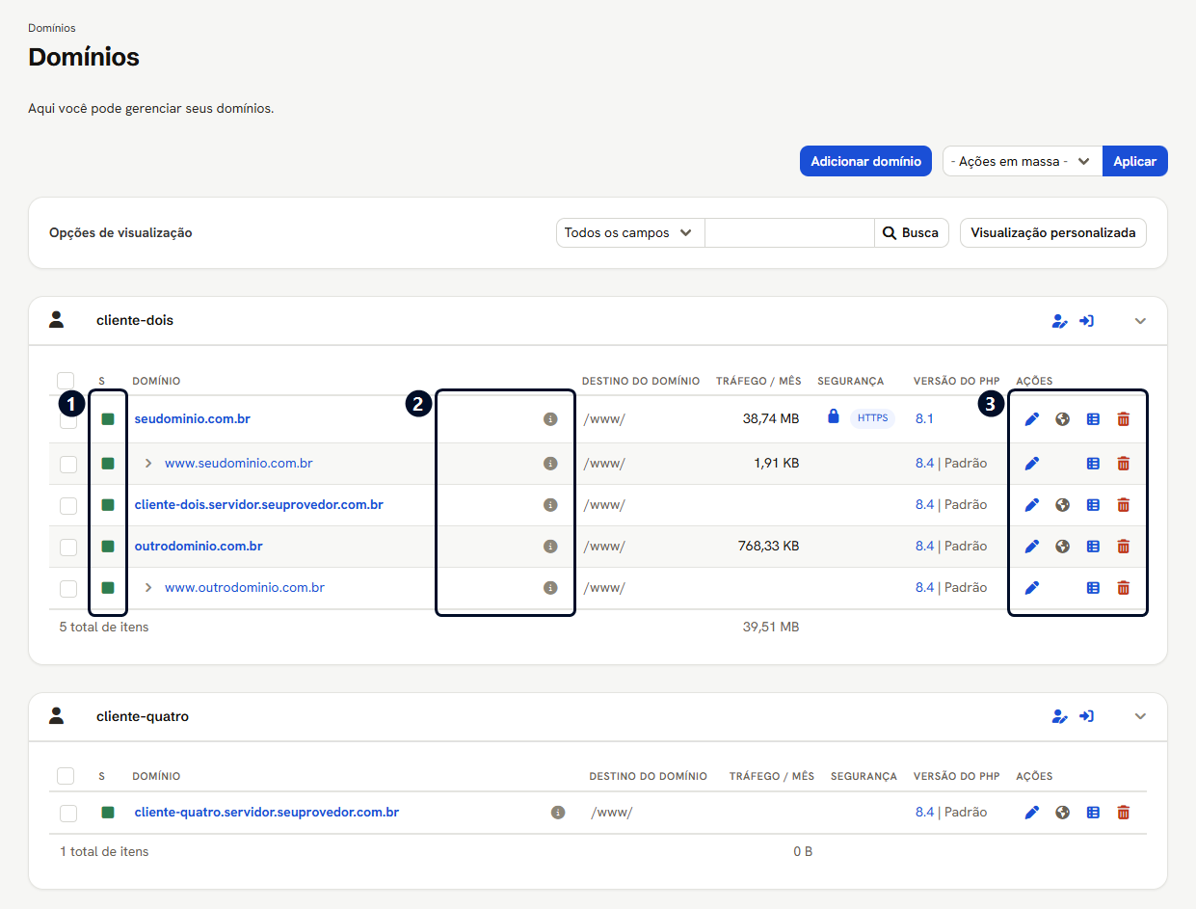This screenshot has width=1196, height=909.
Task: Tick the checkbox for www.seudominio.com.br
Action: pyautogui.click(x=68, y=464)
